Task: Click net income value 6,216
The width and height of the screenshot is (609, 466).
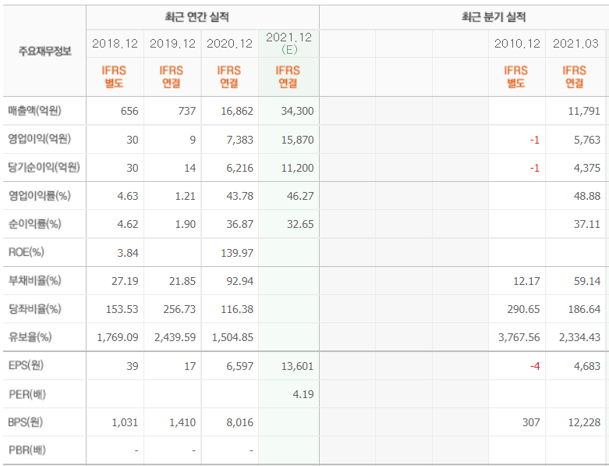Action: (x=239, y=168)
